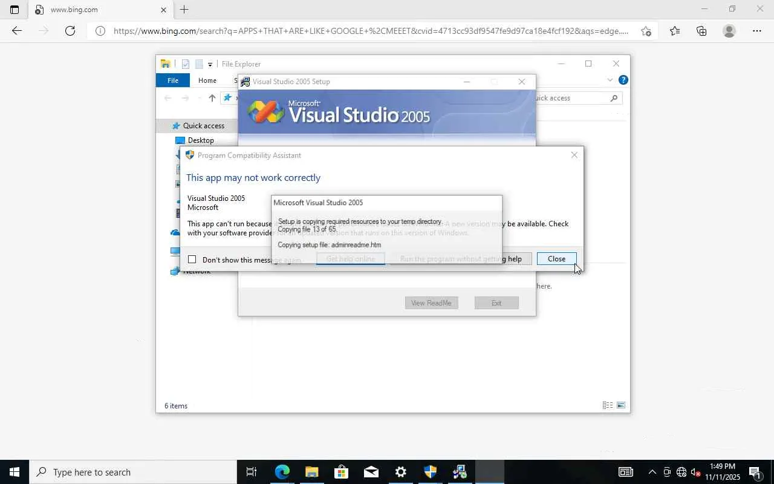Select Quick access in the navigation pane

tap(204, 126)
